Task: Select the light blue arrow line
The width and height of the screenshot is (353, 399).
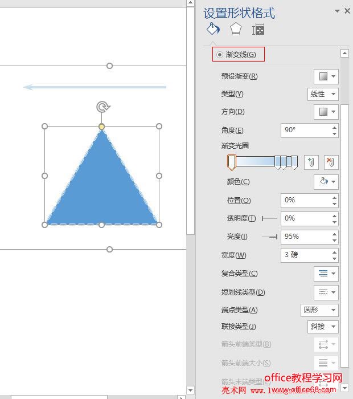Action: pos(95,87)
